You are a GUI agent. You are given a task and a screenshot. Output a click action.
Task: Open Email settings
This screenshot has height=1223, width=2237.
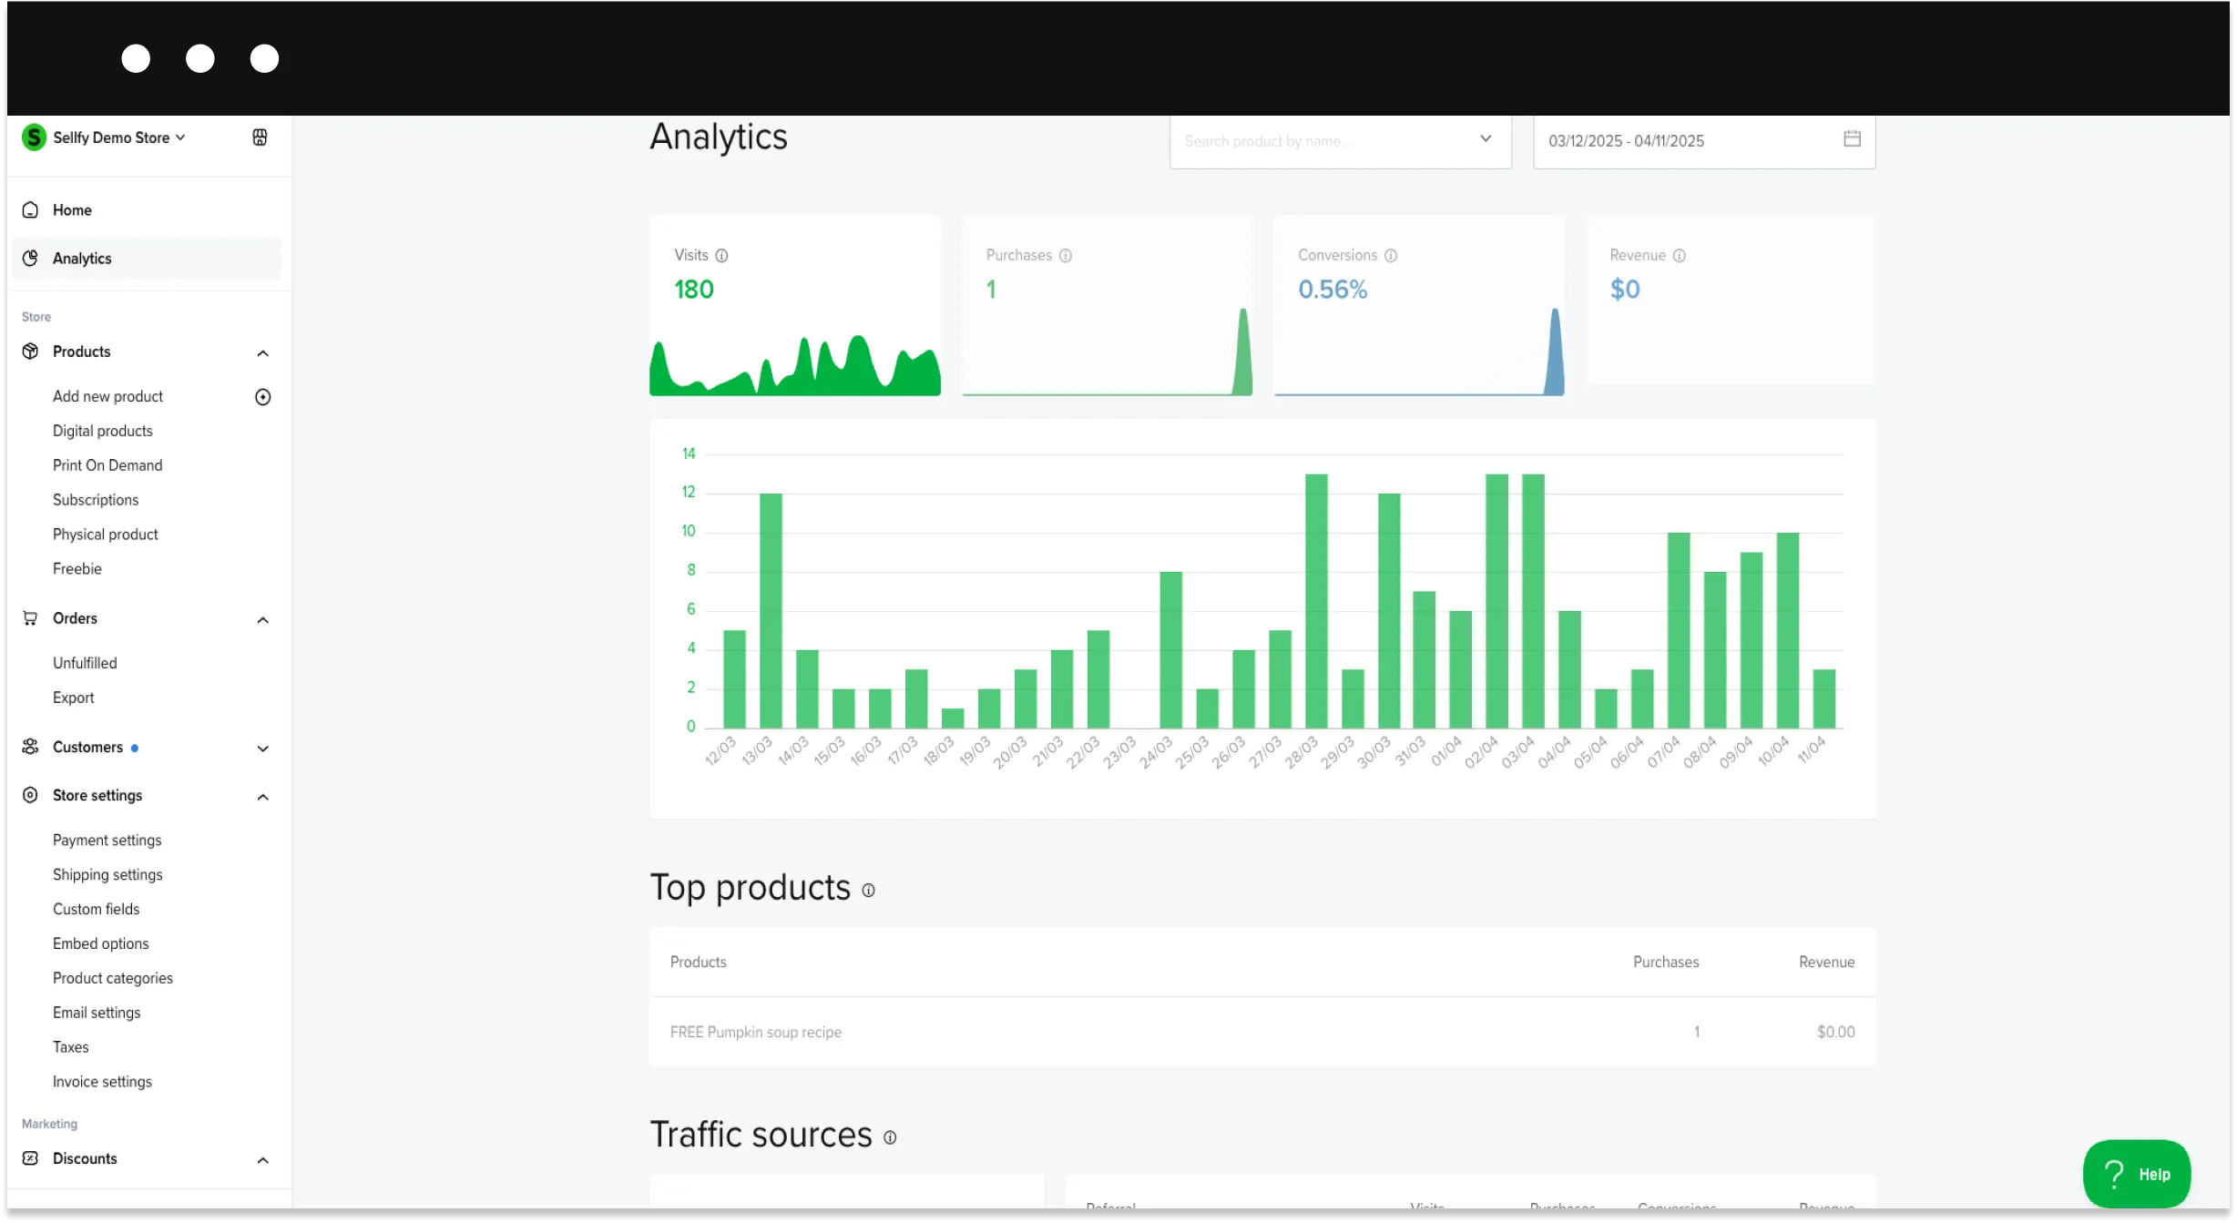tap(97, 1014)
